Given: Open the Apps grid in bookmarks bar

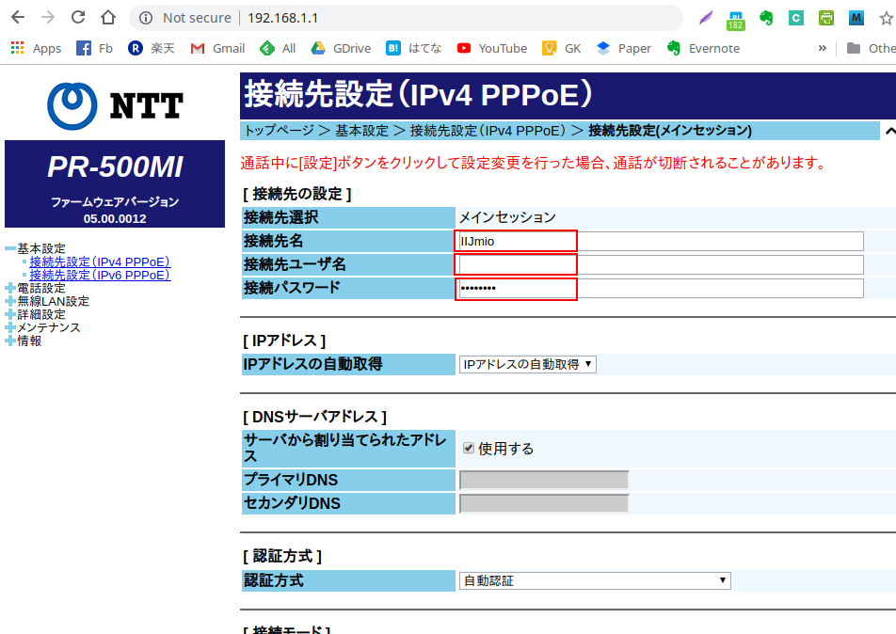Looking at the screenshot, I should (36, 48).
